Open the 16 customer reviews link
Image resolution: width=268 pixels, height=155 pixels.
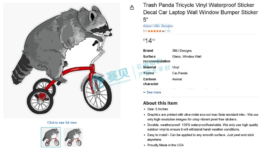point(168,31)
